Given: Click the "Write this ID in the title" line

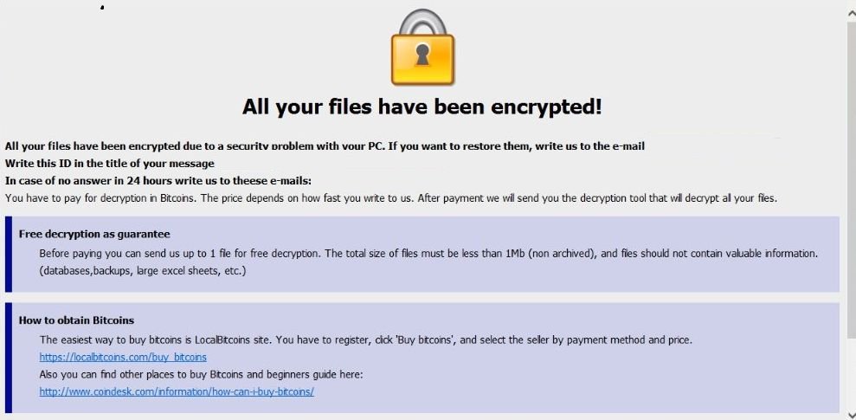Looking at the screenshot, I should (x=110, y=163).
